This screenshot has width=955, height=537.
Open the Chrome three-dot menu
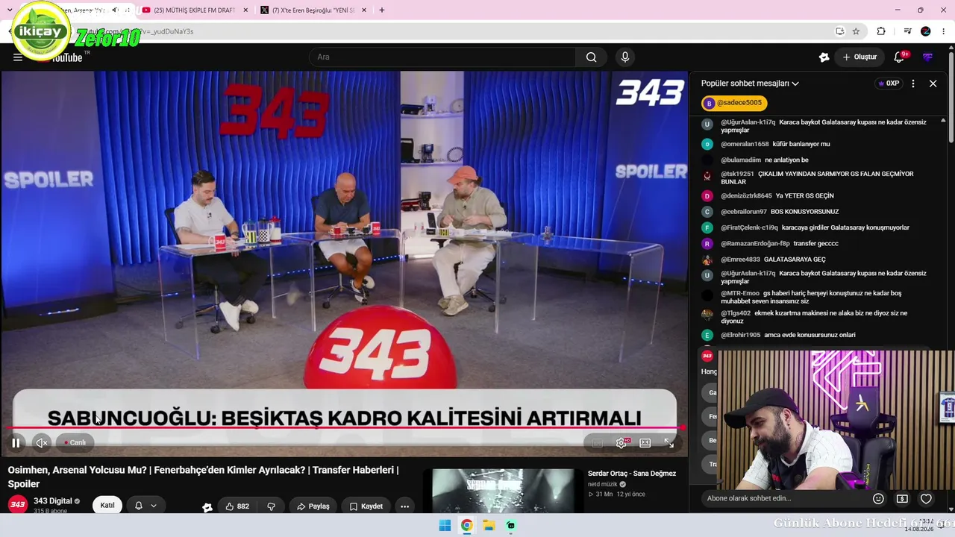click(944, 31)
